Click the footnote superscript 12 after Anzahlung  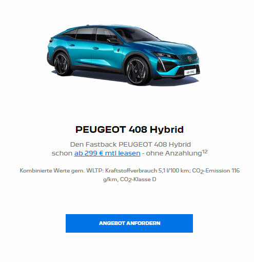(205, 151)
